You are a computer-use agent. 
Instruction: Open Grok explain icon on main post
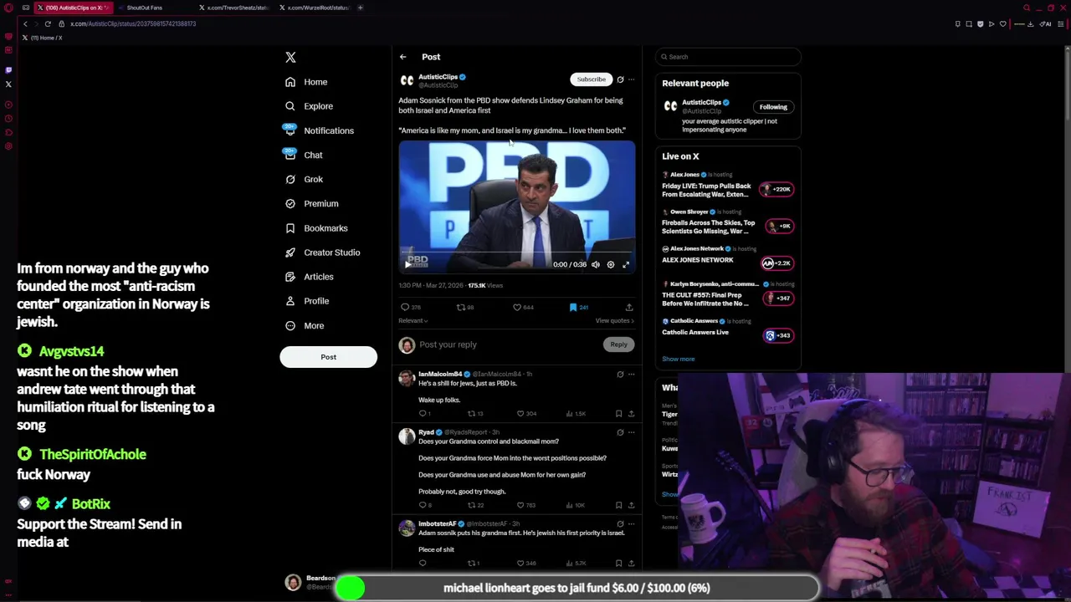[x=620, y=79]
